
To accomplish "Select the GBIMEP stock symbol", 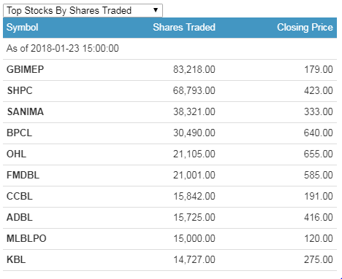I will [26, 69].
